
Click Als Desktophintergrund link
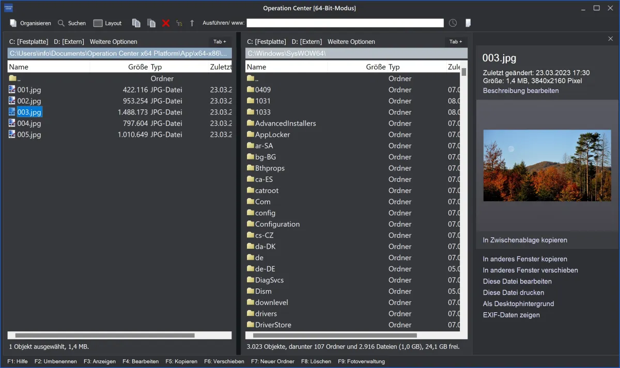click(518, 304)
